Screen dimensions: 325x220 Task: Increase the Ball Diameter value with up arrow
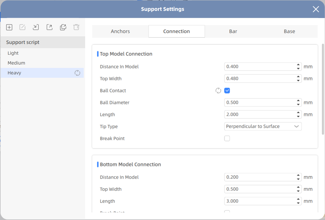pos(298,101)
